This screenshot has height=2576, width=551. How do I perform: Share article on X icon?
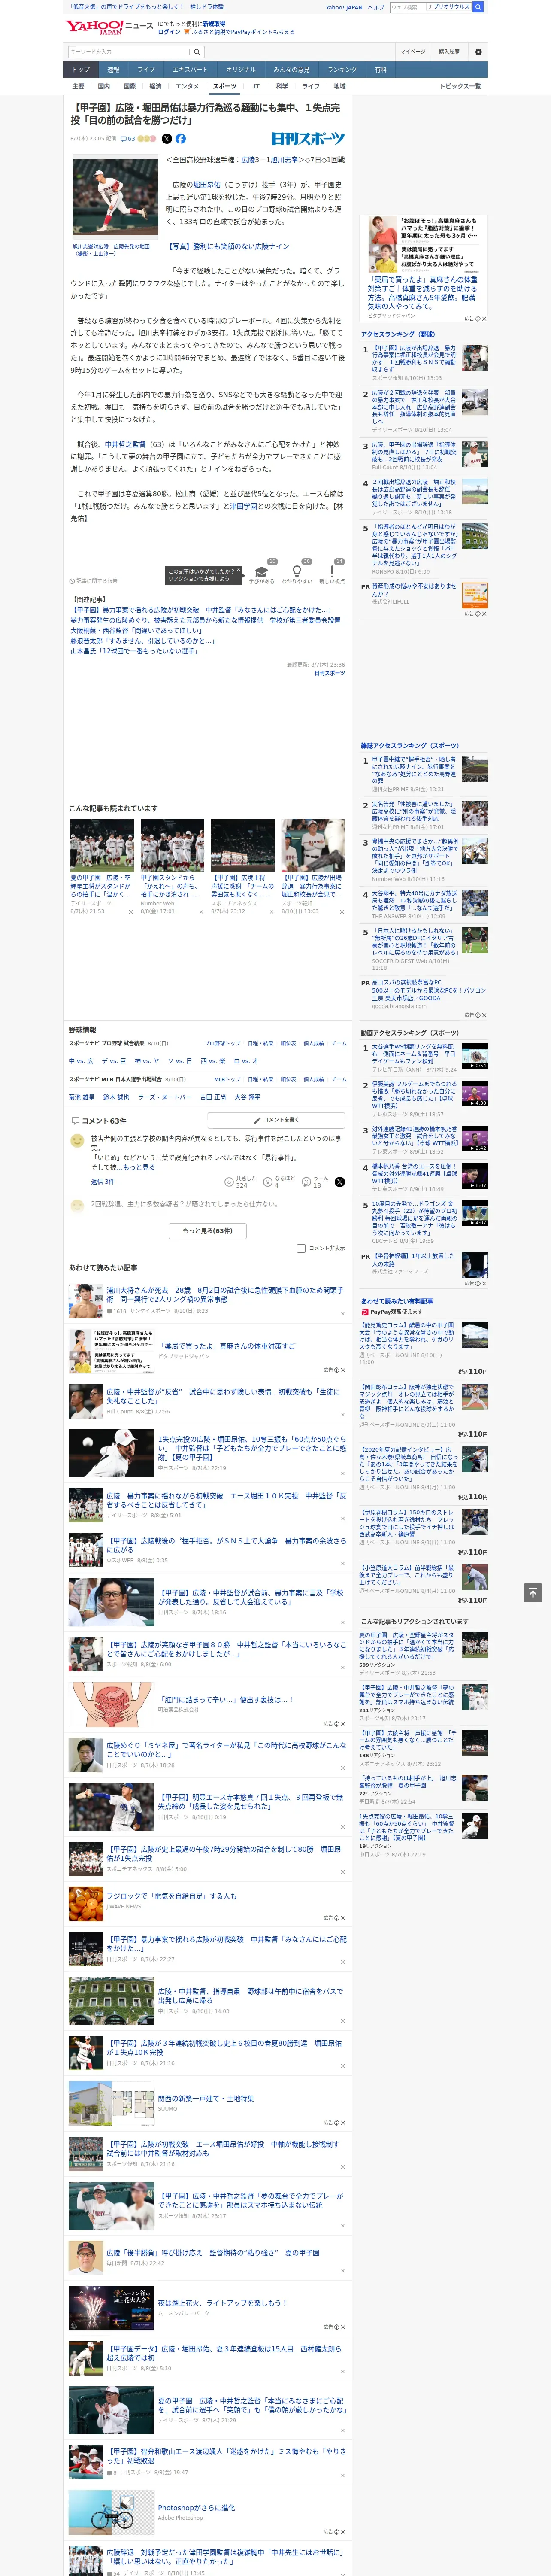(x=167, y=139)
